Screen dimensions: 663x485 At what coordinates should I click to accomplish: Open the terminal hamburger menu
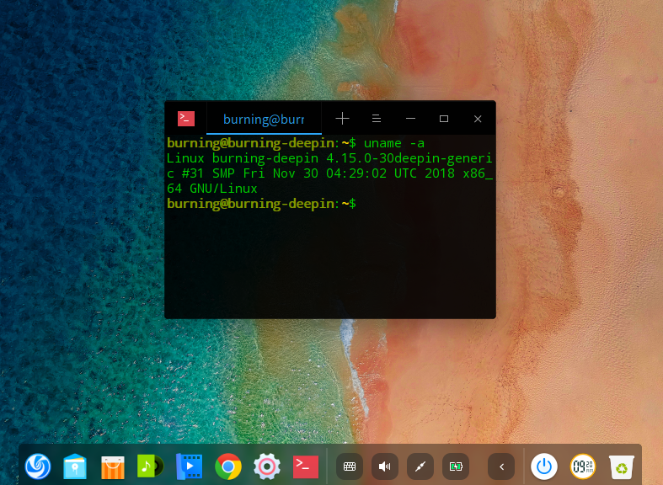[377, 119]
